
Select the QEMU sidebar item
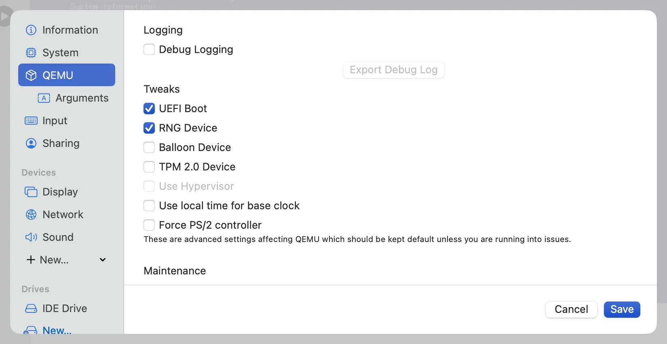67,75
